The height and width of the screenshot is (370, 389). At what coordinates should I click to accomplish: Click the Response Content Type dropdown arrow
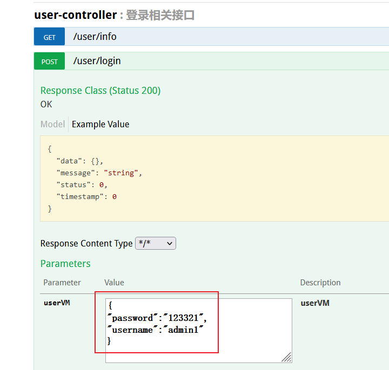click(x=170, y=244)
